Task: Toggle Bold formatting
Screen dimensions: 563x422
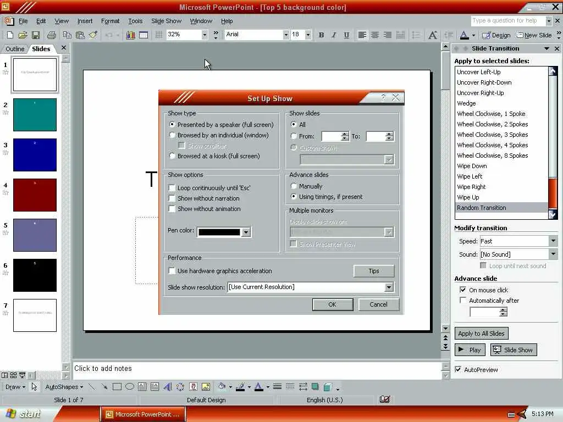Action: point(321,35)
